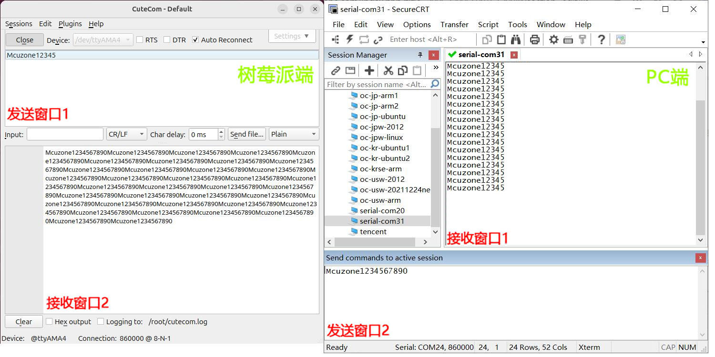The width and height of the screenshot is (715, 357).
Task: Select the Mcuzone12345 history entry in CuteCom
Action: (x=162, y=55)
